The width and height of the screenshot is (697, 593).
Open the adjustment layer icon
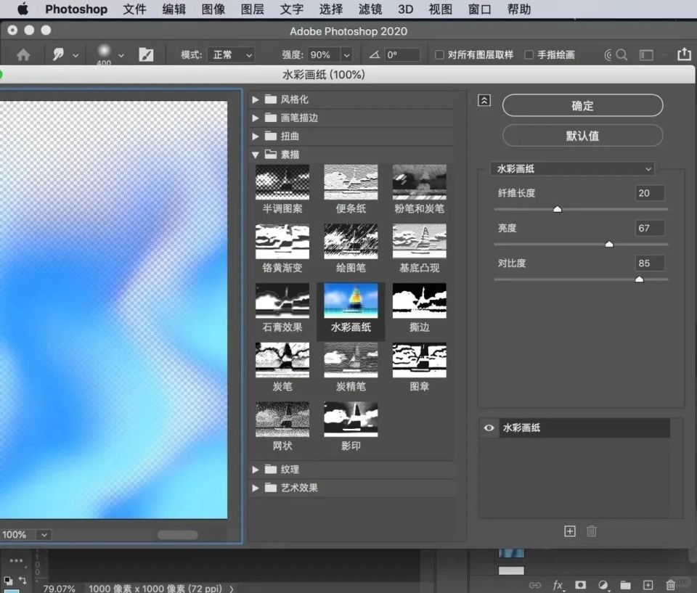point(603,585)
